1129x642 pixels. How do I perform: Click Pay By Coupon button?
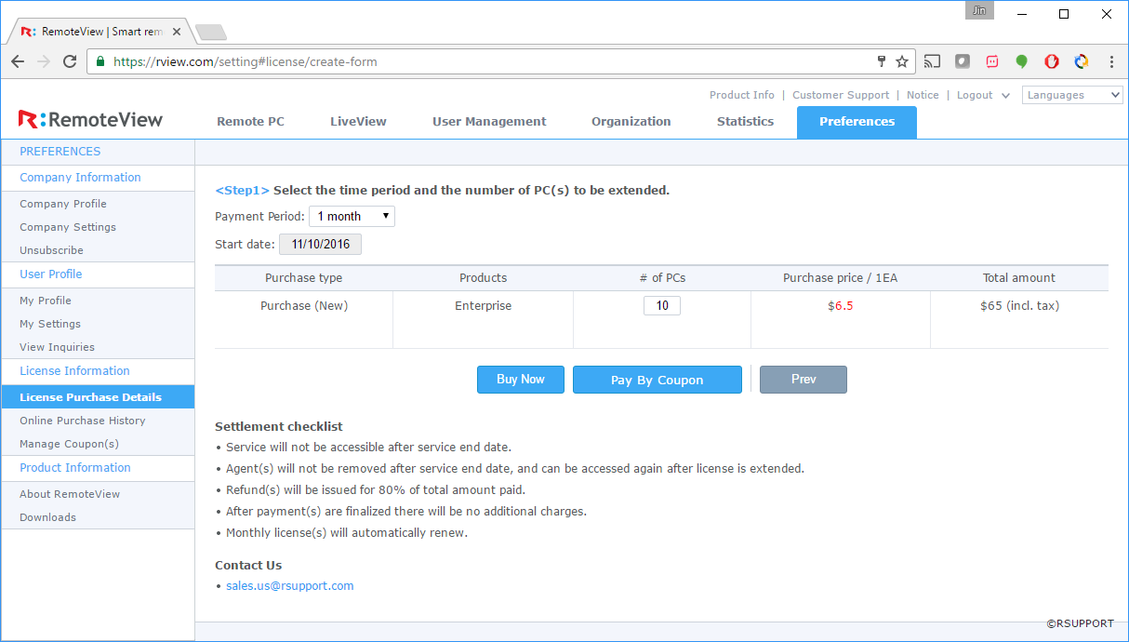[657, 380]
